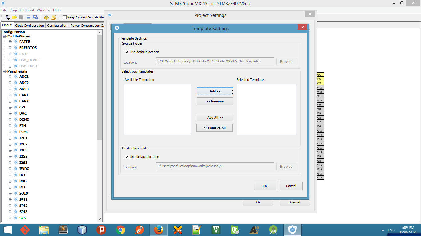This screenshot has height=236, width=421.
Task: Confirm Template Settings with OK button
Action: (x=265, y=186)
